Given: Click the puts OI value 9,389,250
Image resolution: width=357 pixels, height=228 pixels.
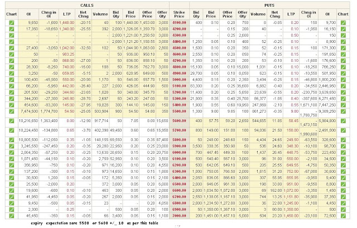Looking at the screenshot, I should (327, 111).
